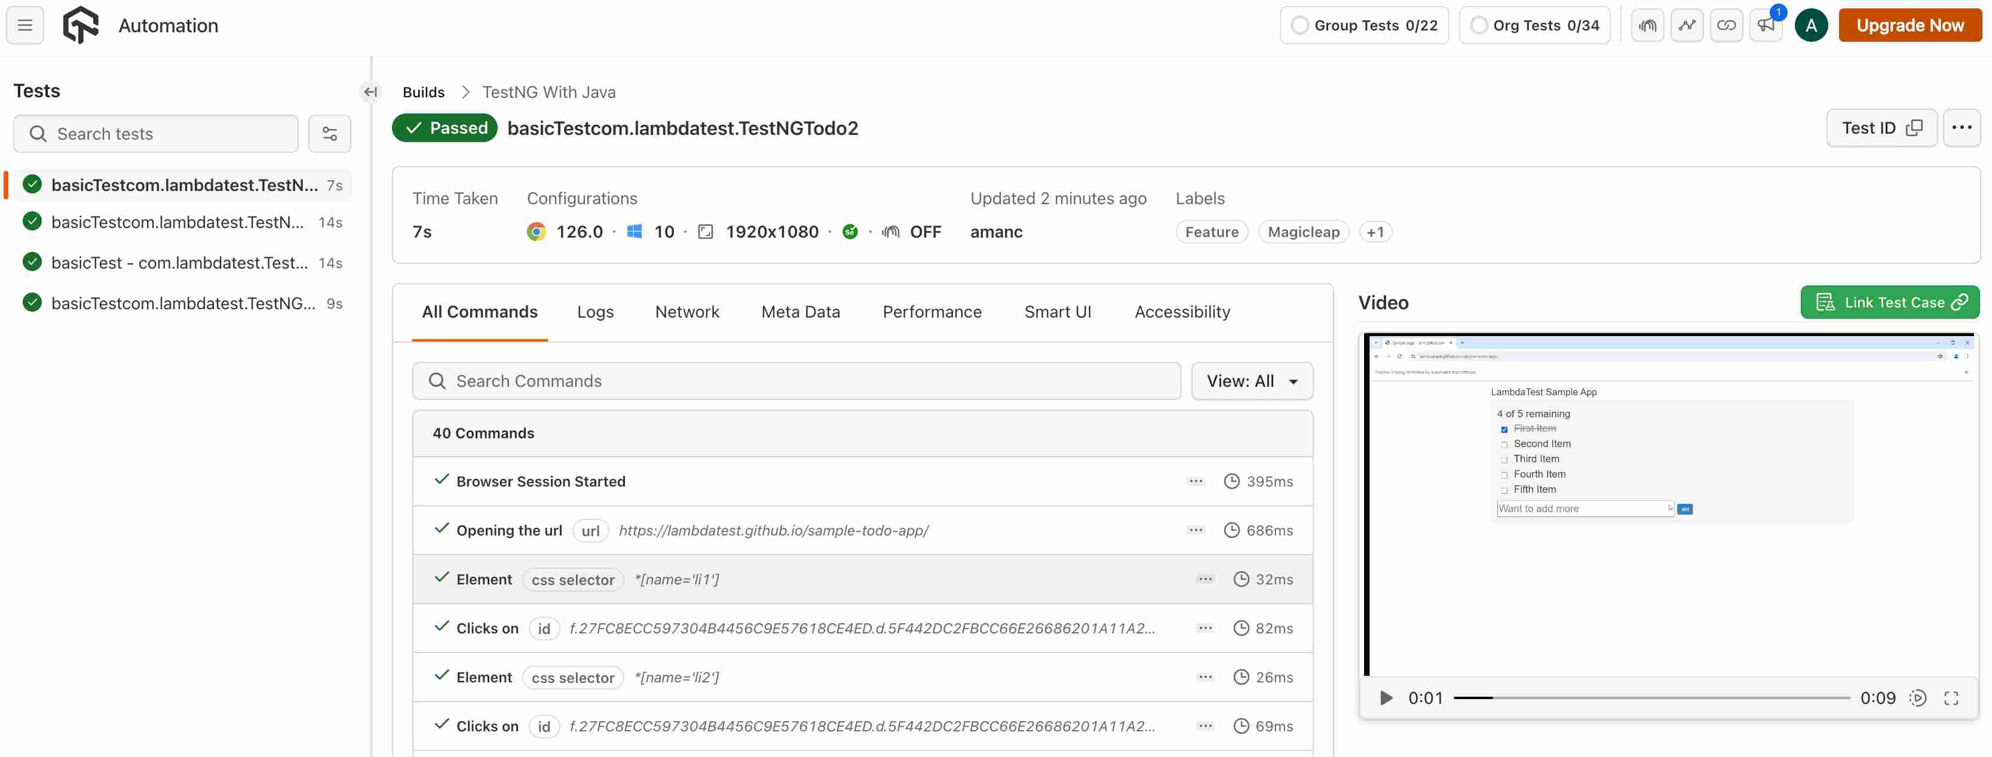Click the announcements megaphone icon
The height and width of the screenshot is (757, 1992).
point(1766,26)
